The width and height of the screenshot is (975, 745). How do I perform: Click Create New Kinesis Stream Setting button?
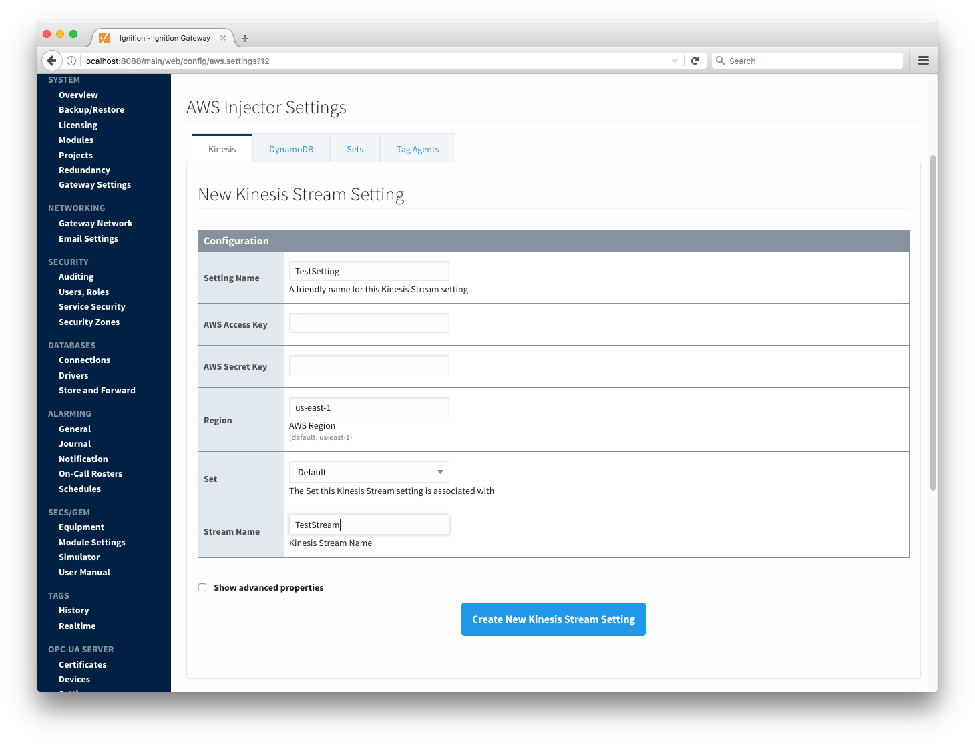pos(553,619)
